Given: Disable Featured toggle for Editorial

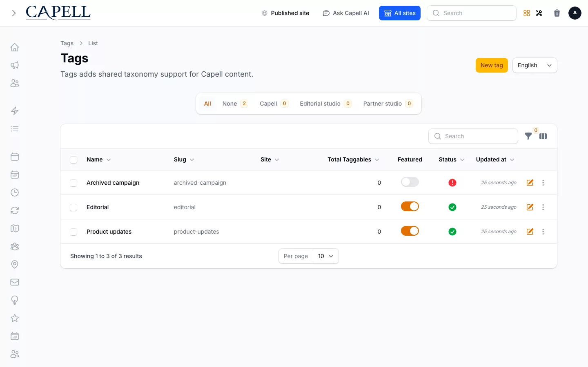Looking at the screenshot, I should [410, 206].
